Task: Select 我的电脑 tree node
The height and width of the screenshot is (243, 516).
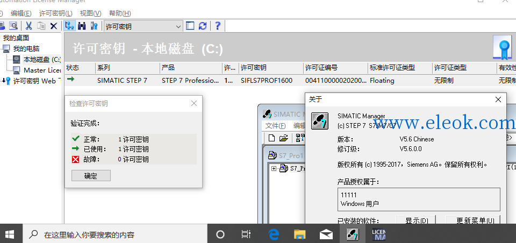Action: click(26, 49)
